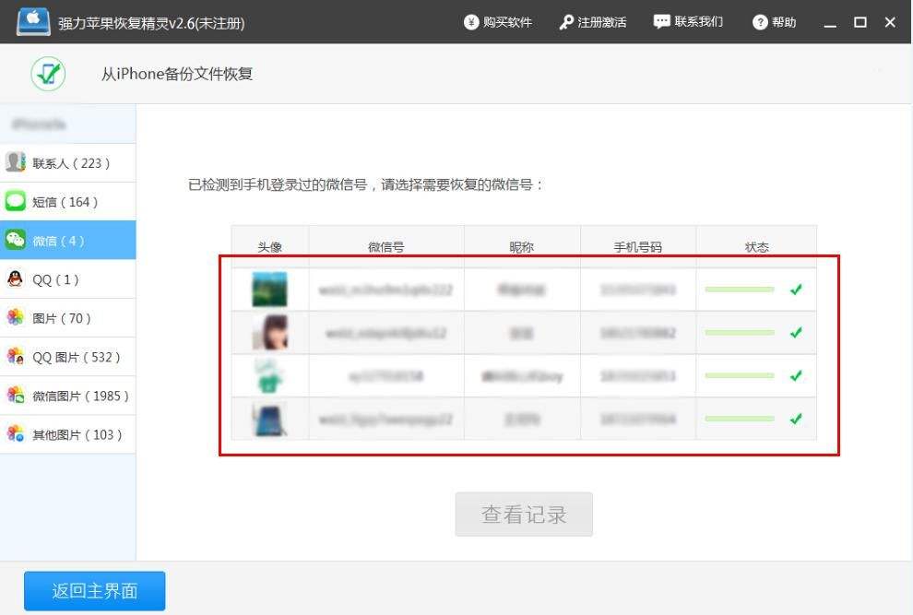
Task: Select 其他图片 (103) category
Action: tap(67, 434)
